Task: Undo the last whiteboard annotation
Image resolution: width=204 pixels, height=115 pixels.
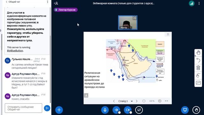Action: click(x=198, y=60)
